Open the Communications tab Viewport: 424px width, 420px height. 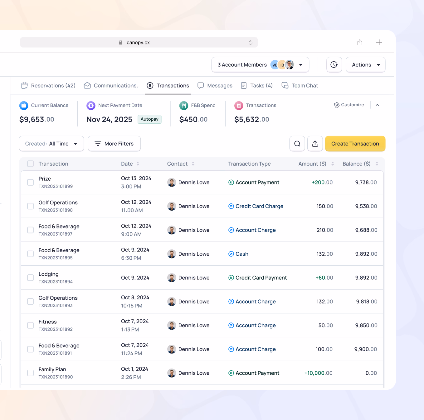click(111, 86)
